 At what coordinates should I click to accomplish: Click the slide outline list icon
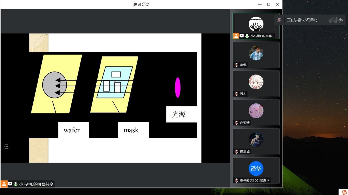coord(6,146)
